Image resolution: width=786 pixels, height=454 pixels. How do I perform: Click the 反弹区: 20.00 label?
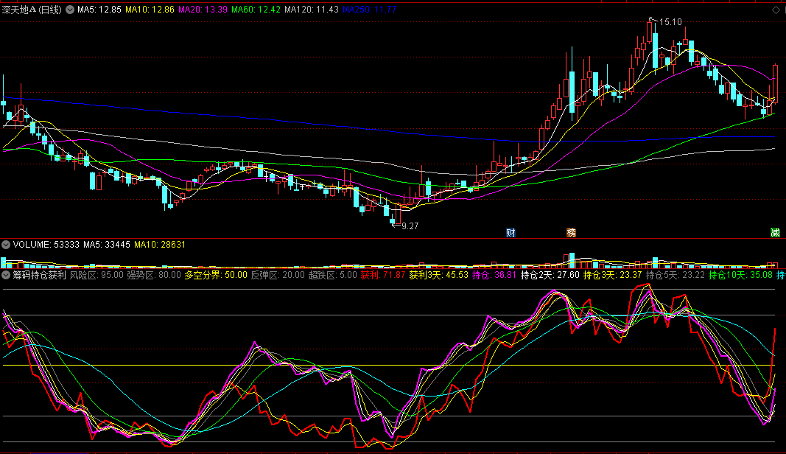(x=278, y=275)
